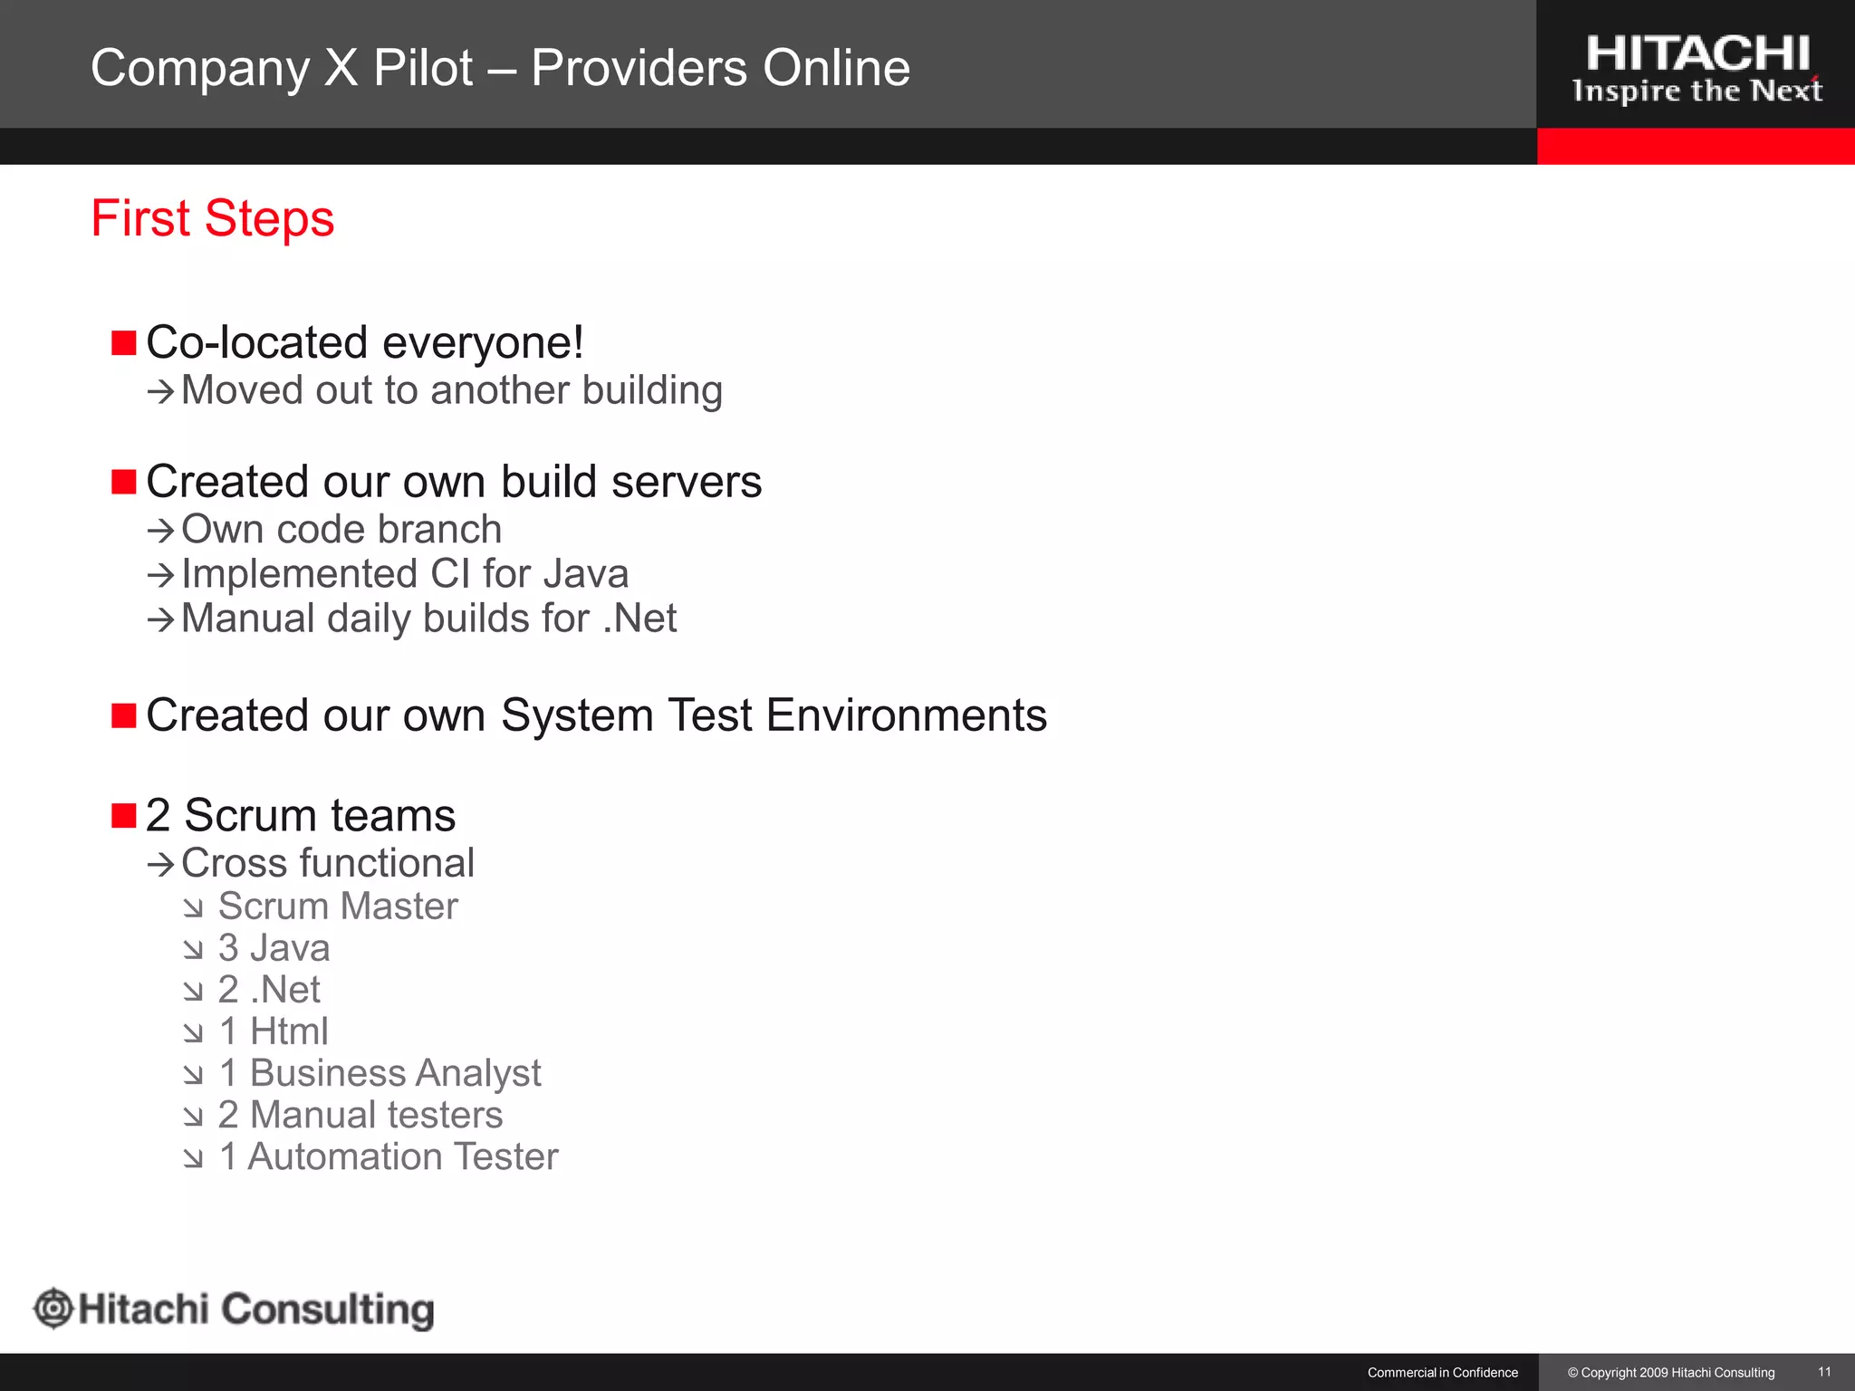
Task: Click 'Moved out to another building' line
Action: pyautogui.click(x=452, y=390)
